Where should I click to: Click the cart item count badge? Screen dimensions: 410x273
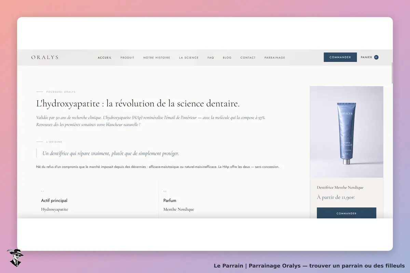click(x=376, y=57)
